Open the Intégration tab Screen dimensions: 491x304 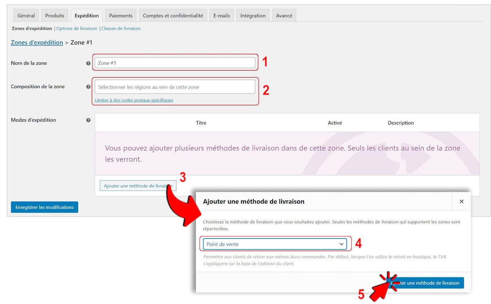[252, 16]
